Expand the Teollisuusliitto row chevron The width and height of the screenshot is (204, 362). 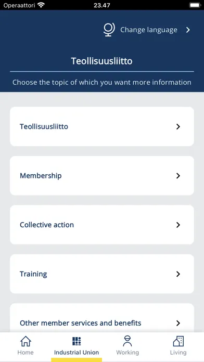[x=178, y=126]
